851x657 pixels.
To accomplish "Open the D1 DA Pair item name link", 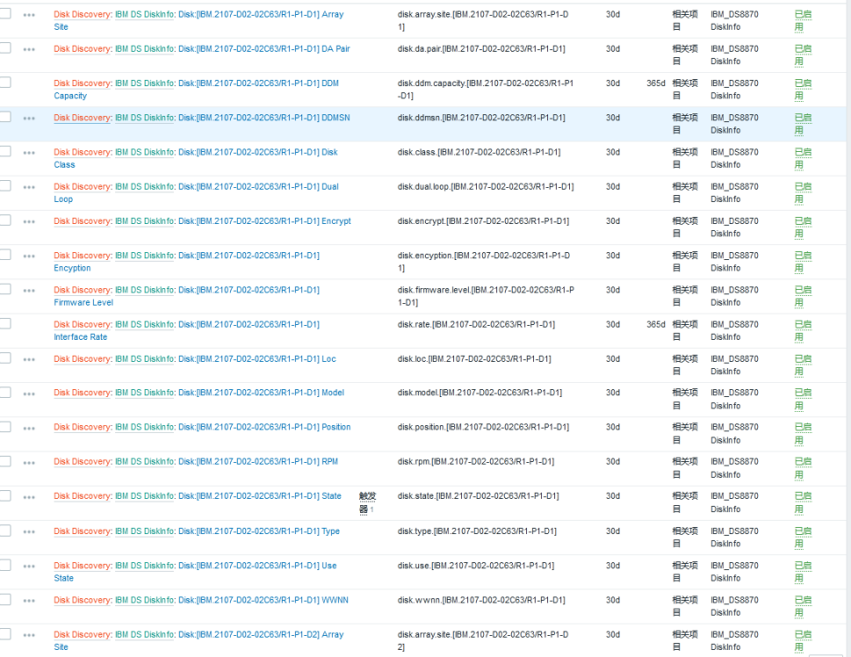I will 263,49.
